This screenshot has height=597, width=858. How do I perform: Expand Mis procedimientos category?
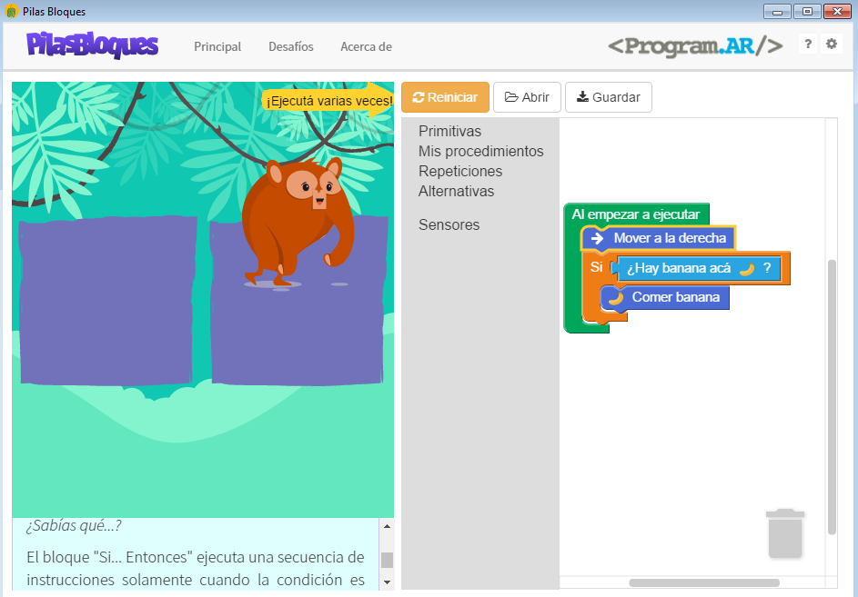point(481,152)
